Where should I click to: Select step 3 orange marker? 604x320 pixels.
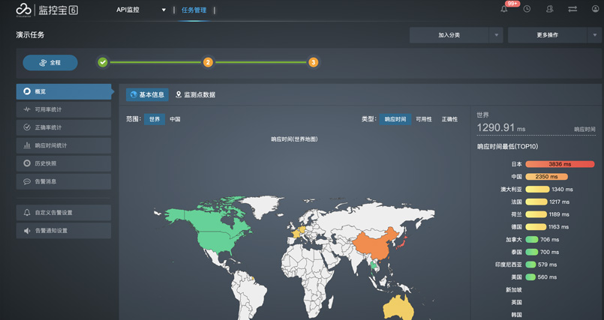pos(313,62)
